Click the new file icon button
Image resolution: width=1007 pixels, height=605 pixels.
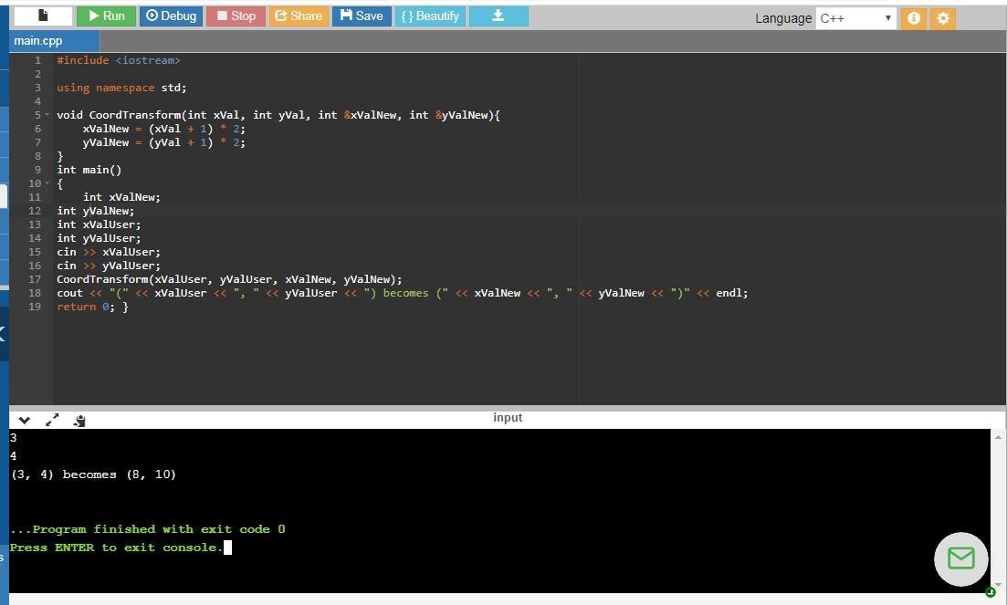click(x=43, y=16)
